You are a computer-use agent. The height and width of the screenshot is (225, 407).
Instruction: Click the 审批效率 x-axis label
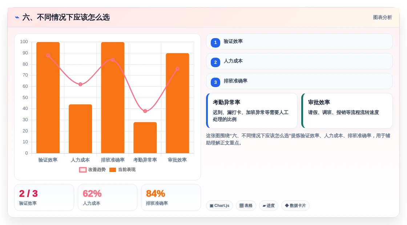[178, 160]
